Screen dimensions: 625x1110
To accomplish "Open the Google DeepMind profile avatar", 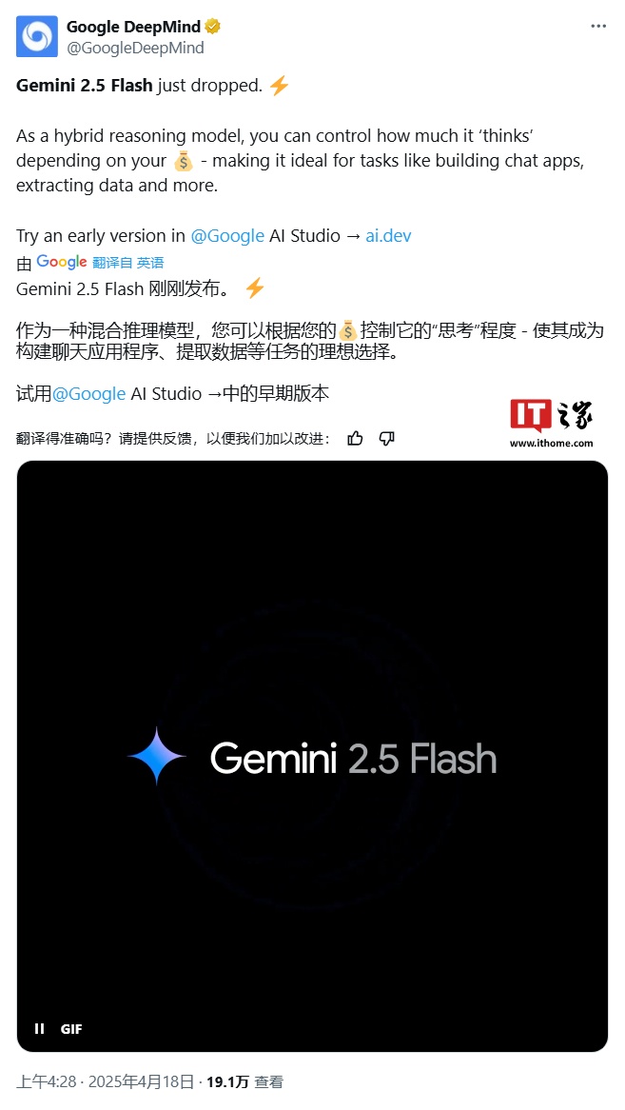I will click(37, 37).
